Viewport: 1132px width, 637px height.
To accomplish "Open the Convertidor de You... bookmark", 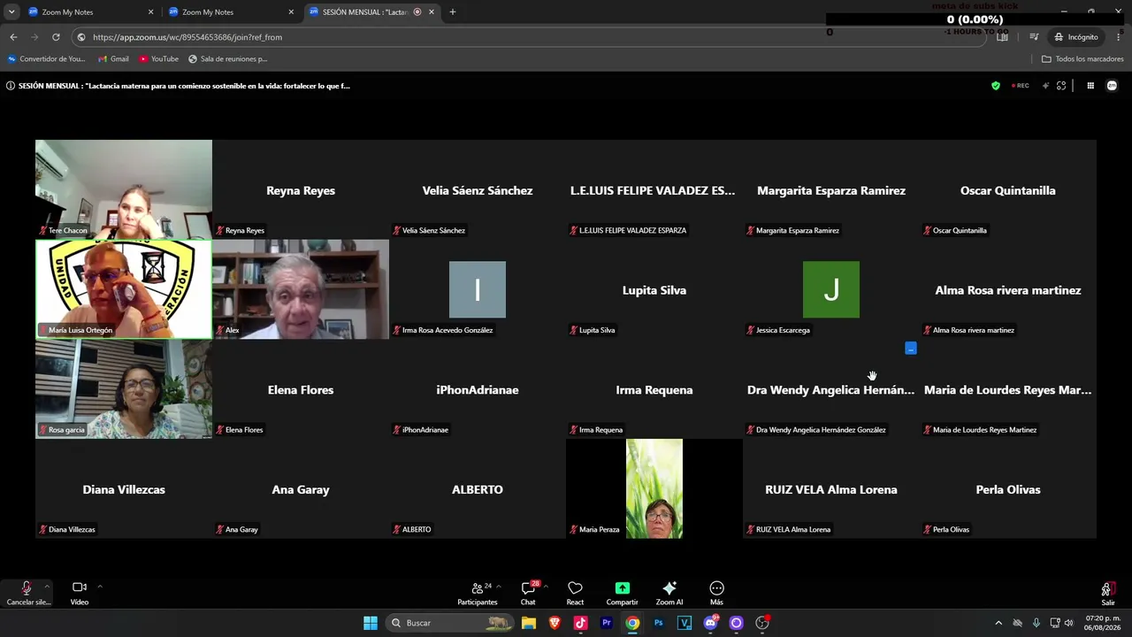I will point(46,59).
